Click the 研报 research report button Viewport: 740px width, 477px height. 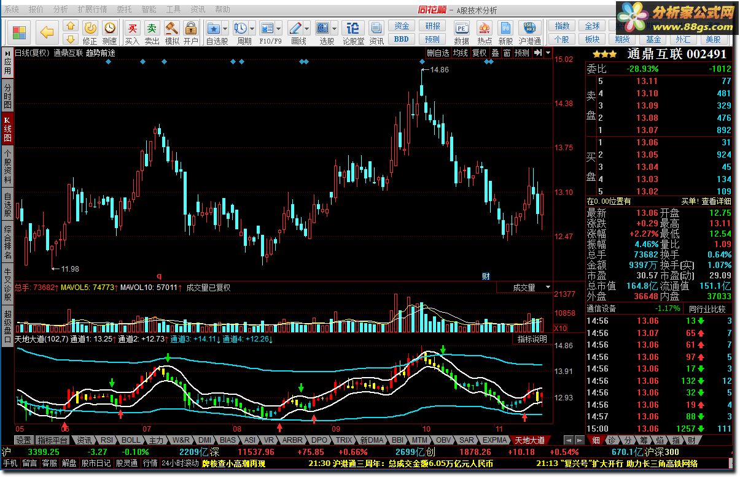[x=432, y=26]
